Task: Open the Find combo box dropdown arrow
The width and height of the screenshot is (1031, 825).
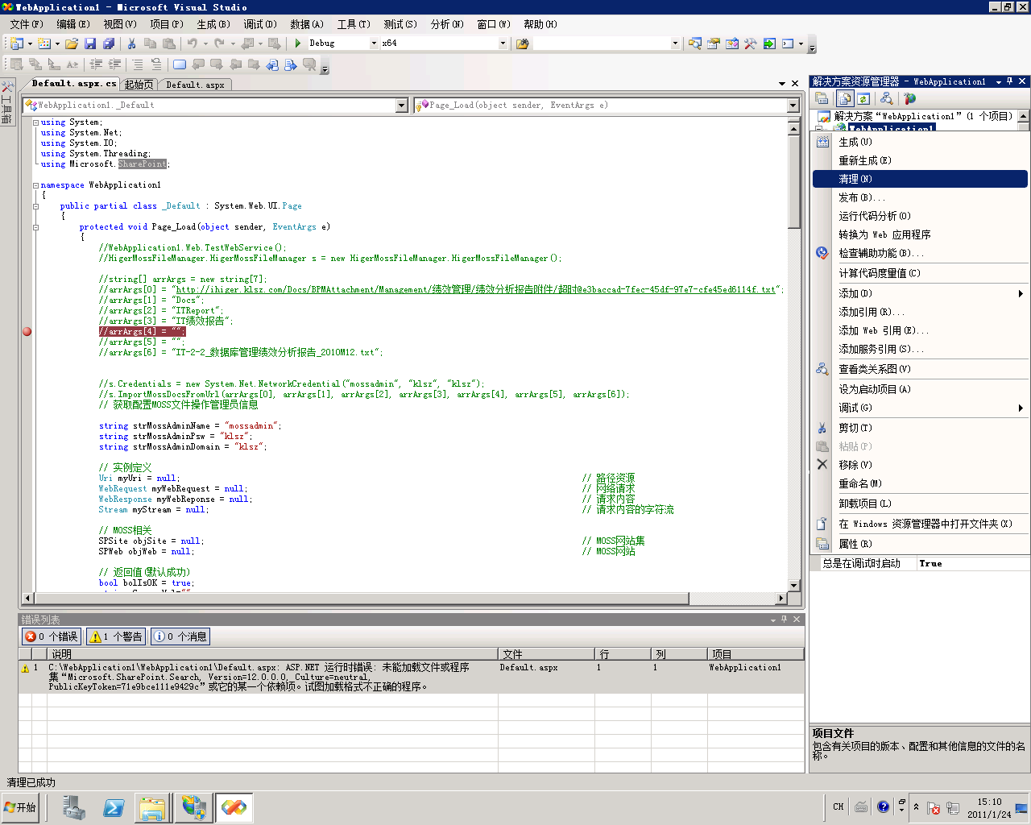Action: 675,44
